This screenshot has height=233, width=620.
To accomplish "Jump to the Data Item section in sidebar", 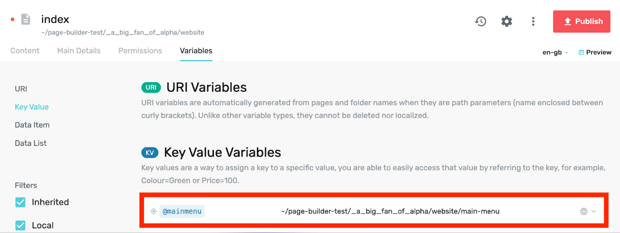I will 32,125.
